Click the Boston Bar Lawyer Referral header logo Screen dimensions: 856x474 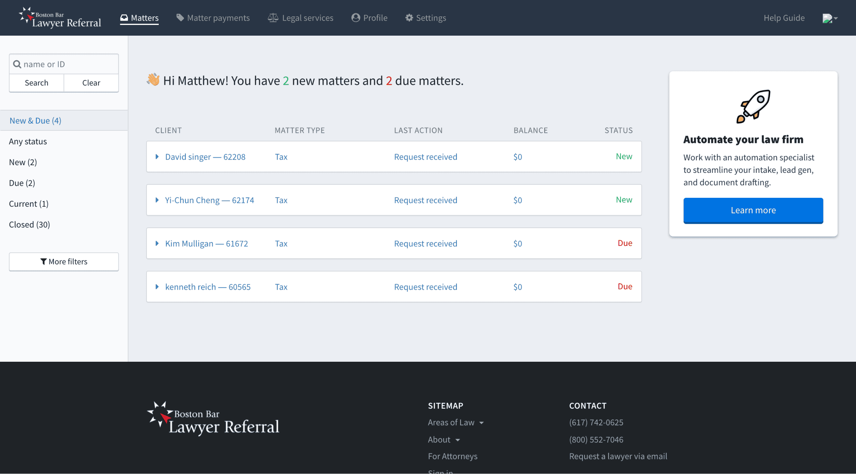[60, 18]
